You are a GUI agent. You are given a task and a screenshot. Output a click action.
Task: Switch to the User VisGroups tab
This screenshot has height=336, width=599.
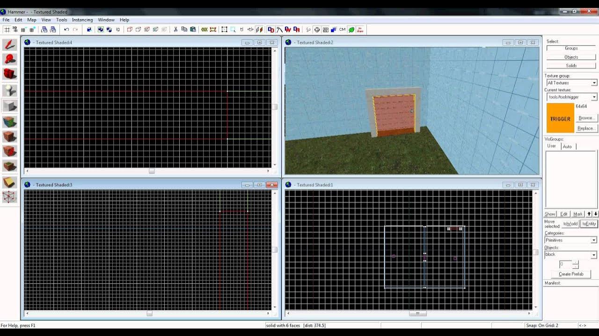(552, 146)
